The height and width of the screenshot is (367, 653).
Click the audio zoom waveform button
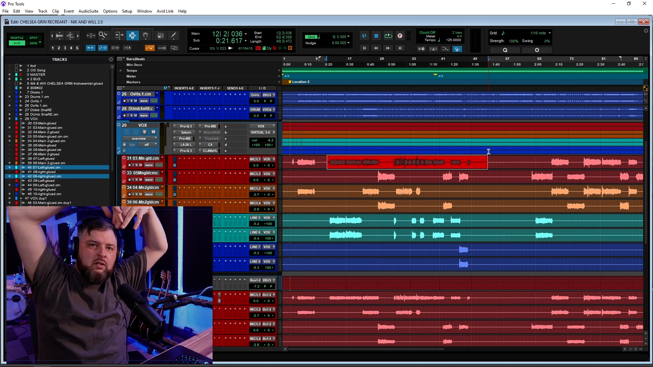(x=60, y=35)
